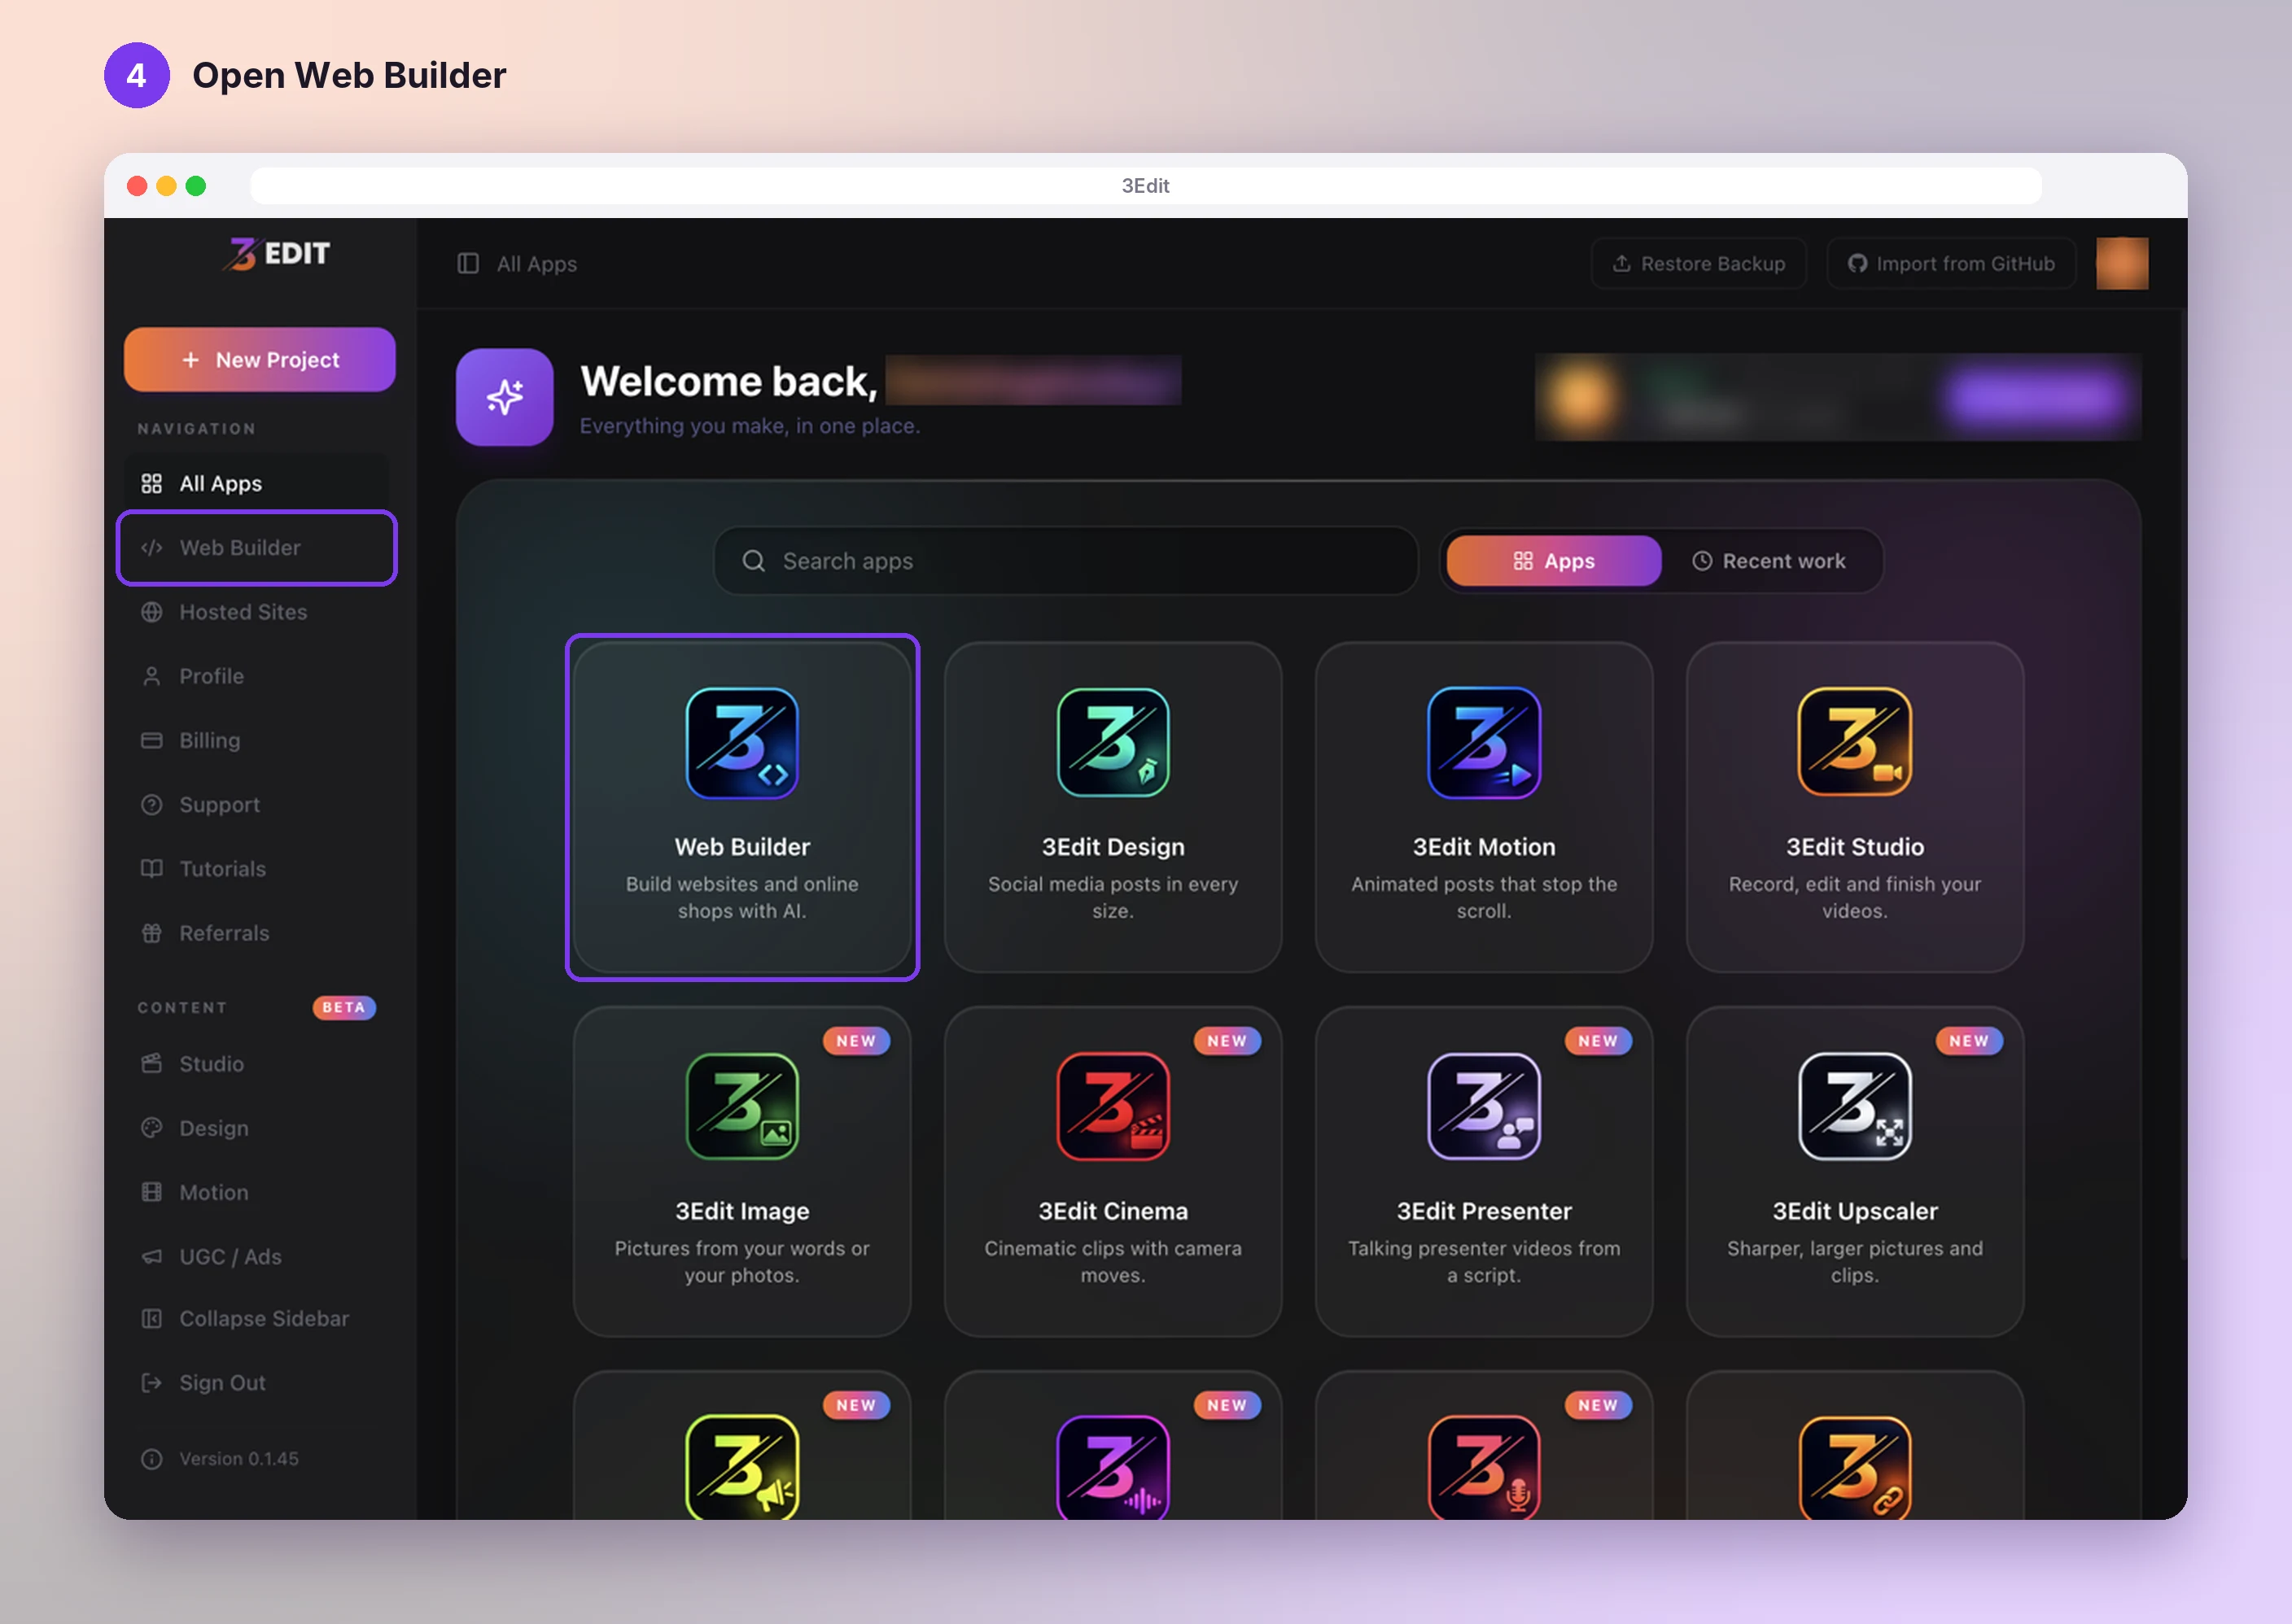Click Import from GitHub button
This screenshot has height=1624, width=2292.
[x=1950, y=263]
